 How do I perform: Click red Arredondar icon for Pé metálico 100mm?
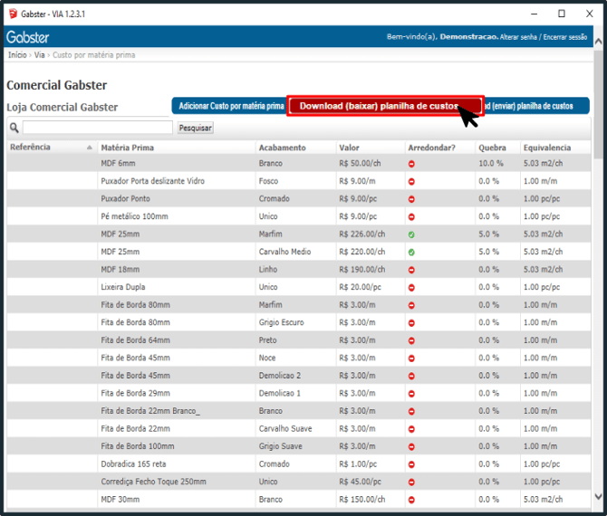411,217
